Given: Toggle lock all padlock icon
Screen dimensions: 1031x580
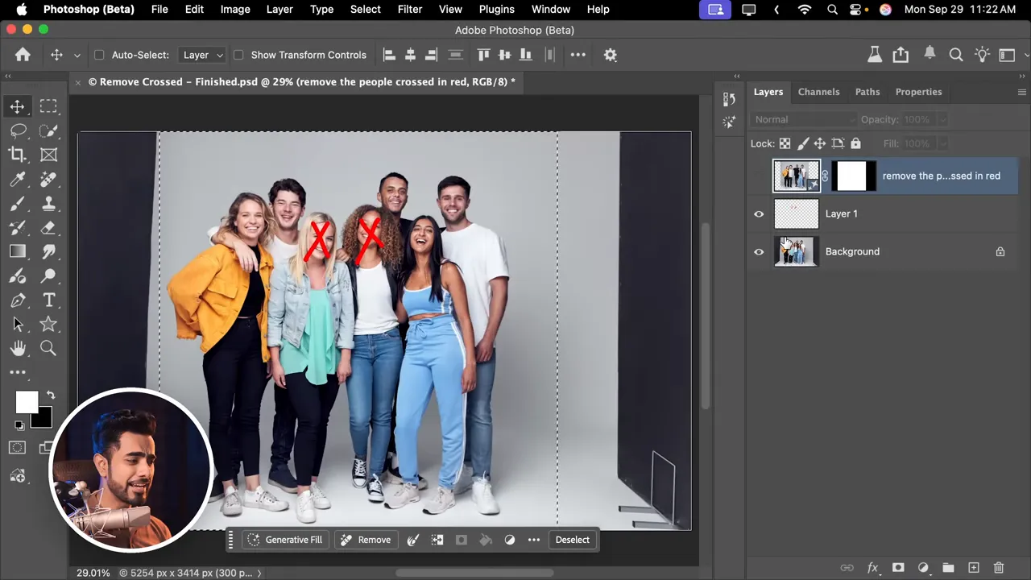Looking at the screenshot, I should click(x=855, y=143).
